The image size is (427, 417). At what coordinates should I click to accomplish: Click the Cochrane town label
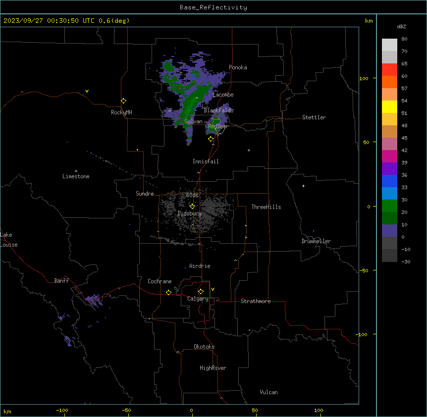click(x=160, y=281)
